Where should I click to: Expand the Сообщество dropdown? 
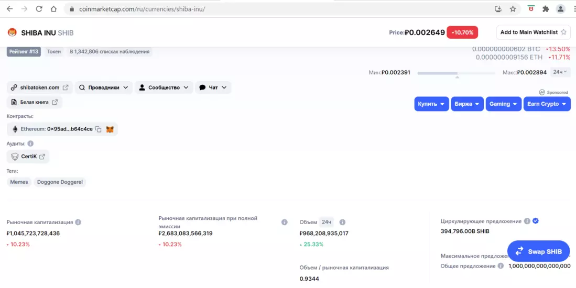tap(164, 87)
